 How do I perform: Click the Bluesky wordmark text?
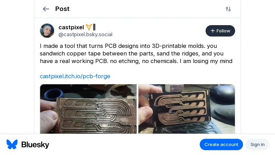coord(35,145)
